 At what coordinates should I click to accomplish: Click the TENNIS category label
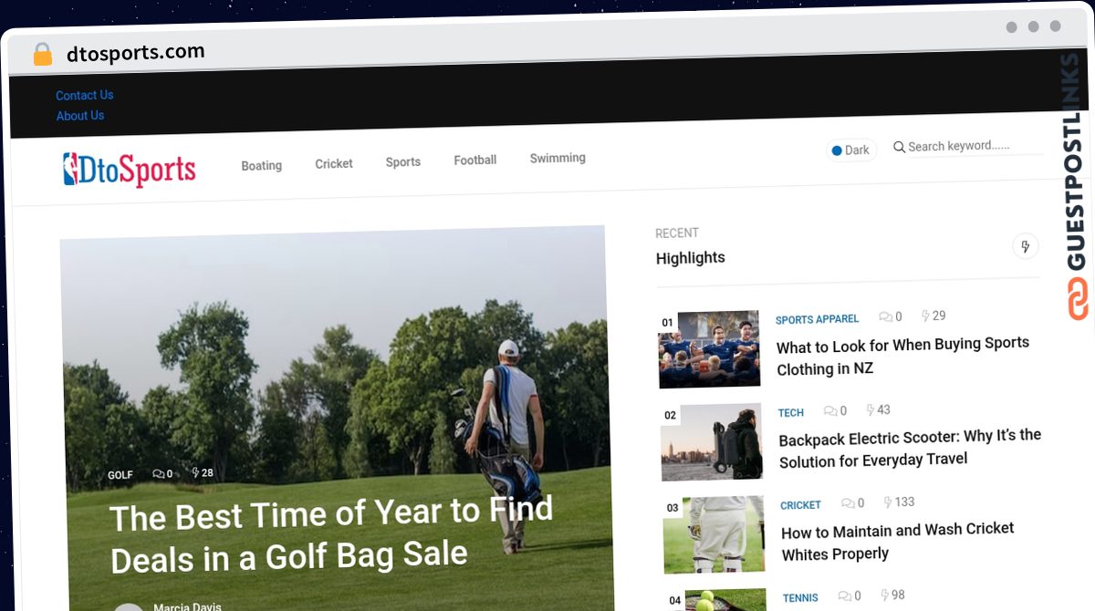[x=800, y=598]
